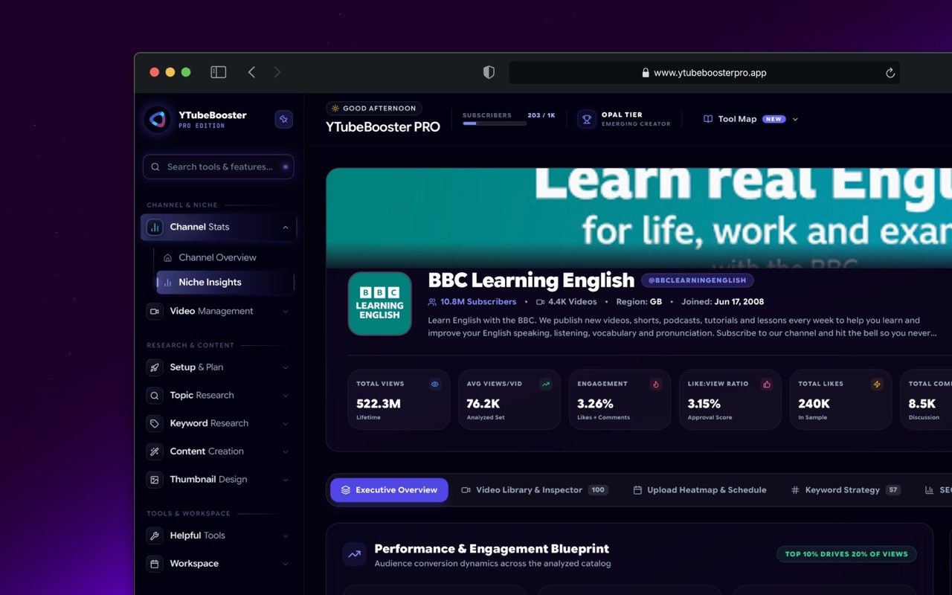Image resolution: width=952 pixels, height=595 pixels.
Task: Click the @BBCLEARNINGENGLISH handle badge
Action: pyautogui.click(x=698, y=280)
